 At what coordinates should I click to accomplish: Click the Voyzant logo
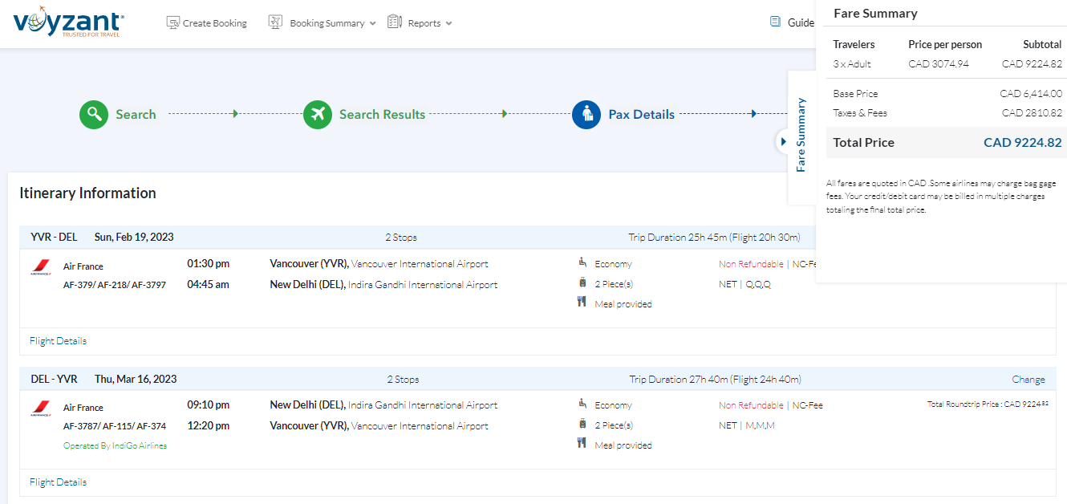coord(68,23)
